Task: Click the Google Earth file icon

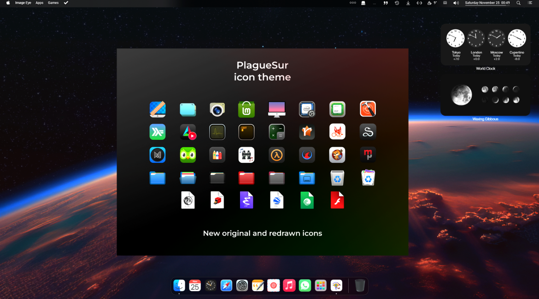Action: (276, 200)
